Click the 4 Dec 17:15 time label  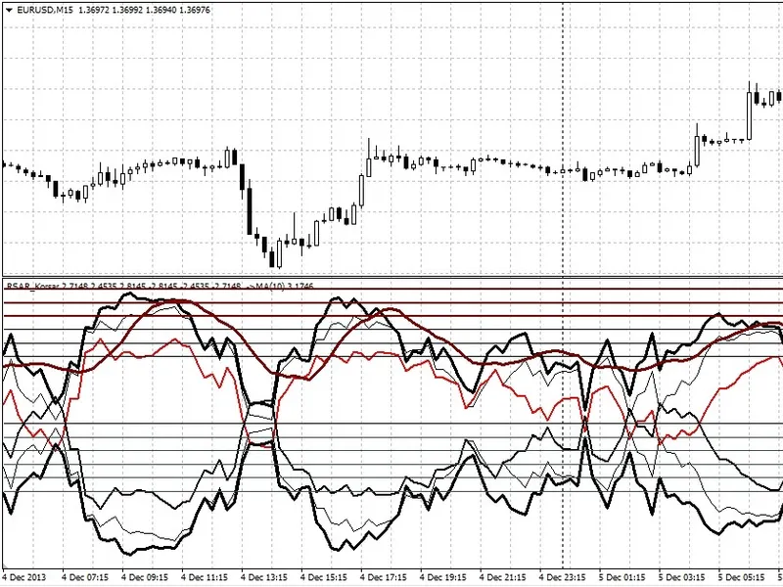384,577
